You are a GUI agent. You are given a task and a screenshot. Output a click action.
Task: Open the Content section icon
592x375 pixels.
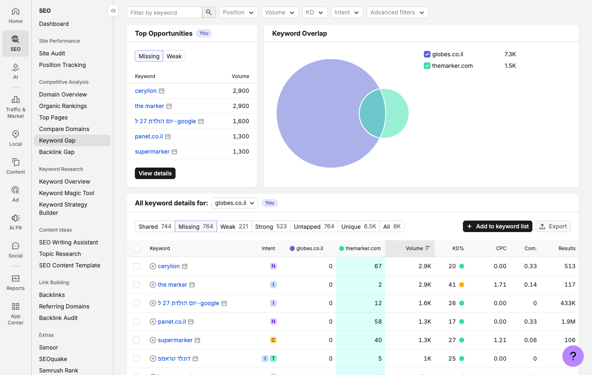coord(16,166)
